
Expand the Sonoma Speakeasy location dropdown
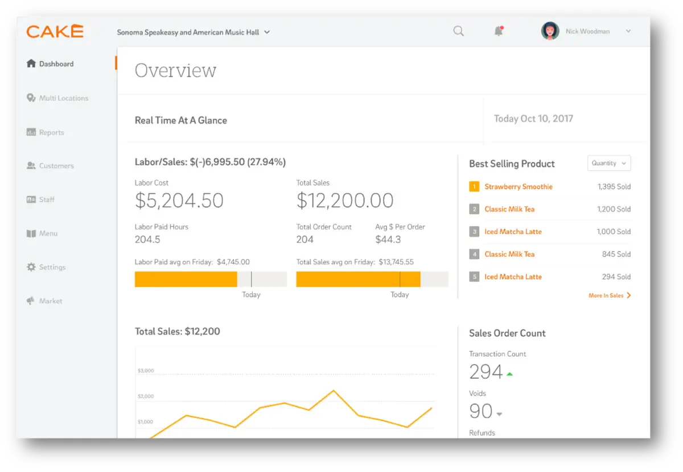pos(194,32)
